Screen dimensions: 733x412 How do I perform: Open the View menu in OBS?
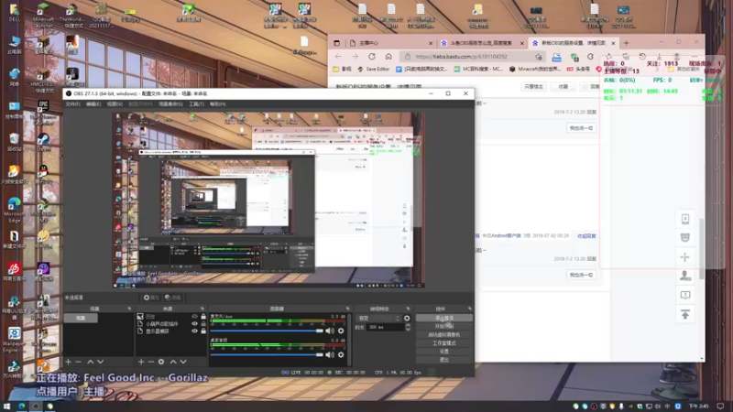[x=115, y=104]
